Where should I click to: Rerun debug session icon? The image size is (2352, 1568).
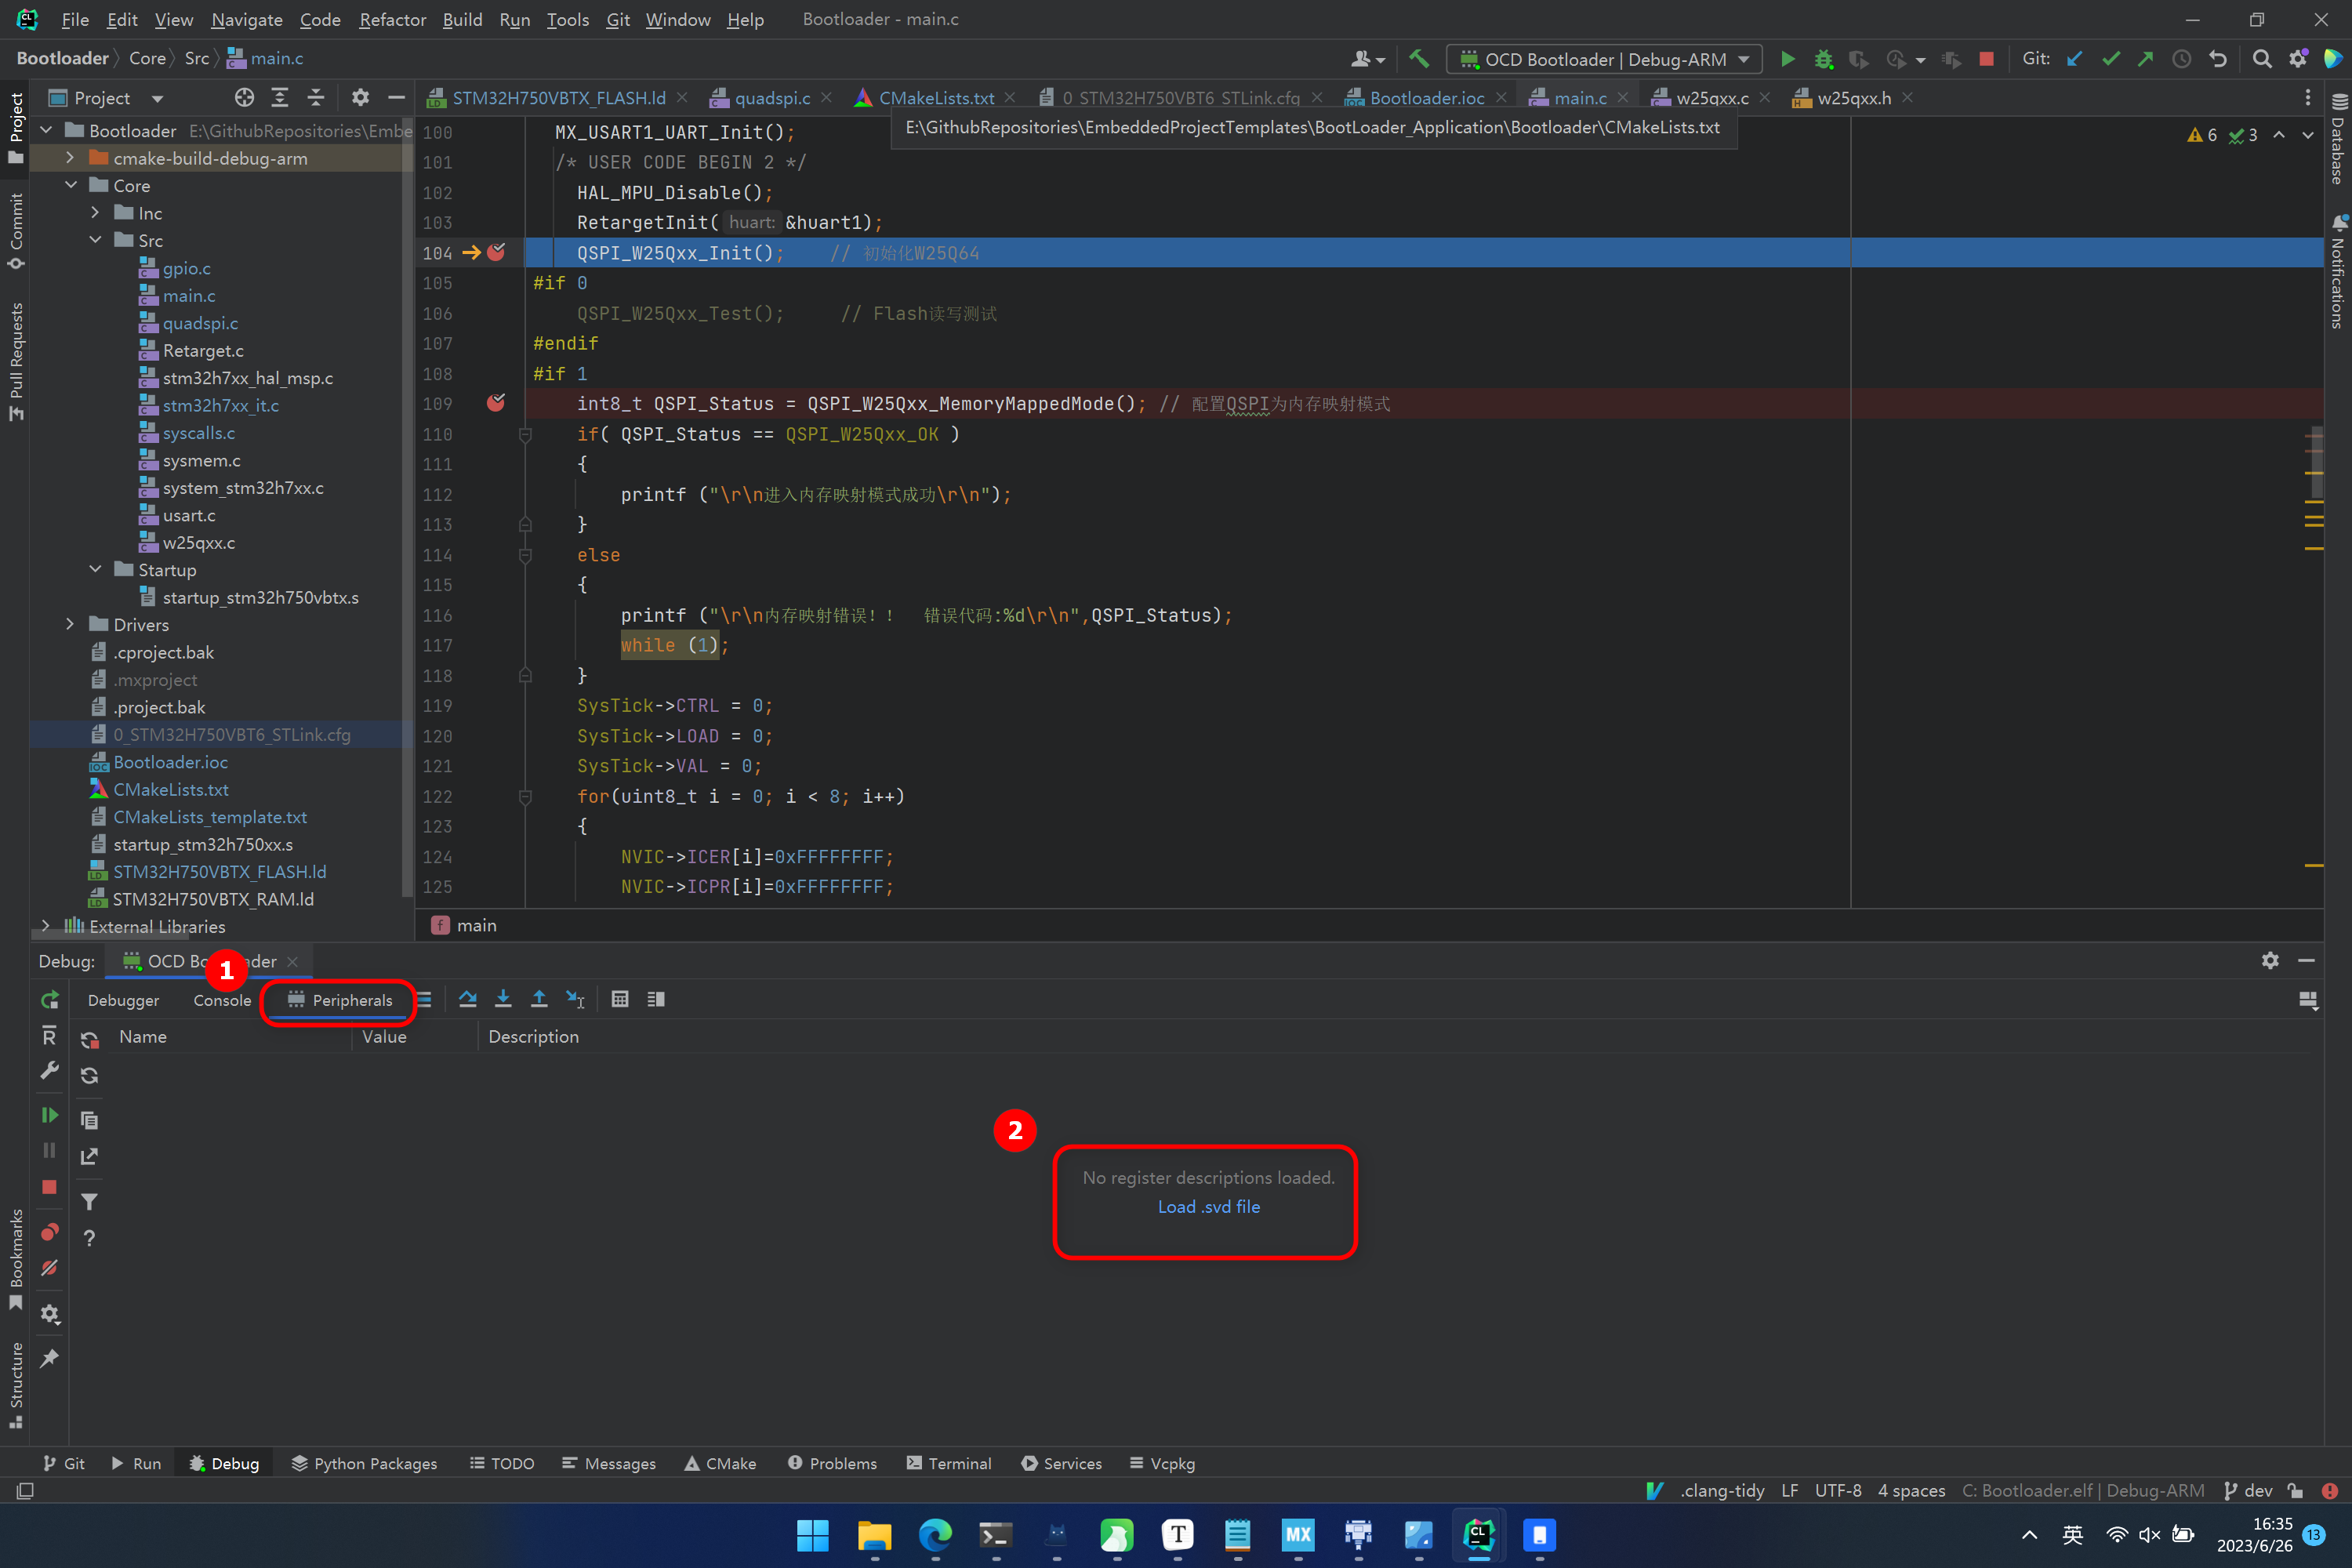tap(49, 1000)
